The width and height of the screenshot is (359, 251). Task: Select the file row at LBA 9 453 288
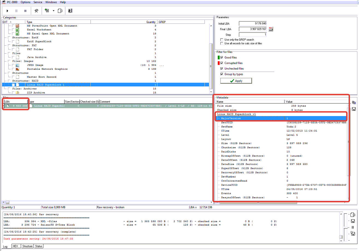(x=108, y=106)
